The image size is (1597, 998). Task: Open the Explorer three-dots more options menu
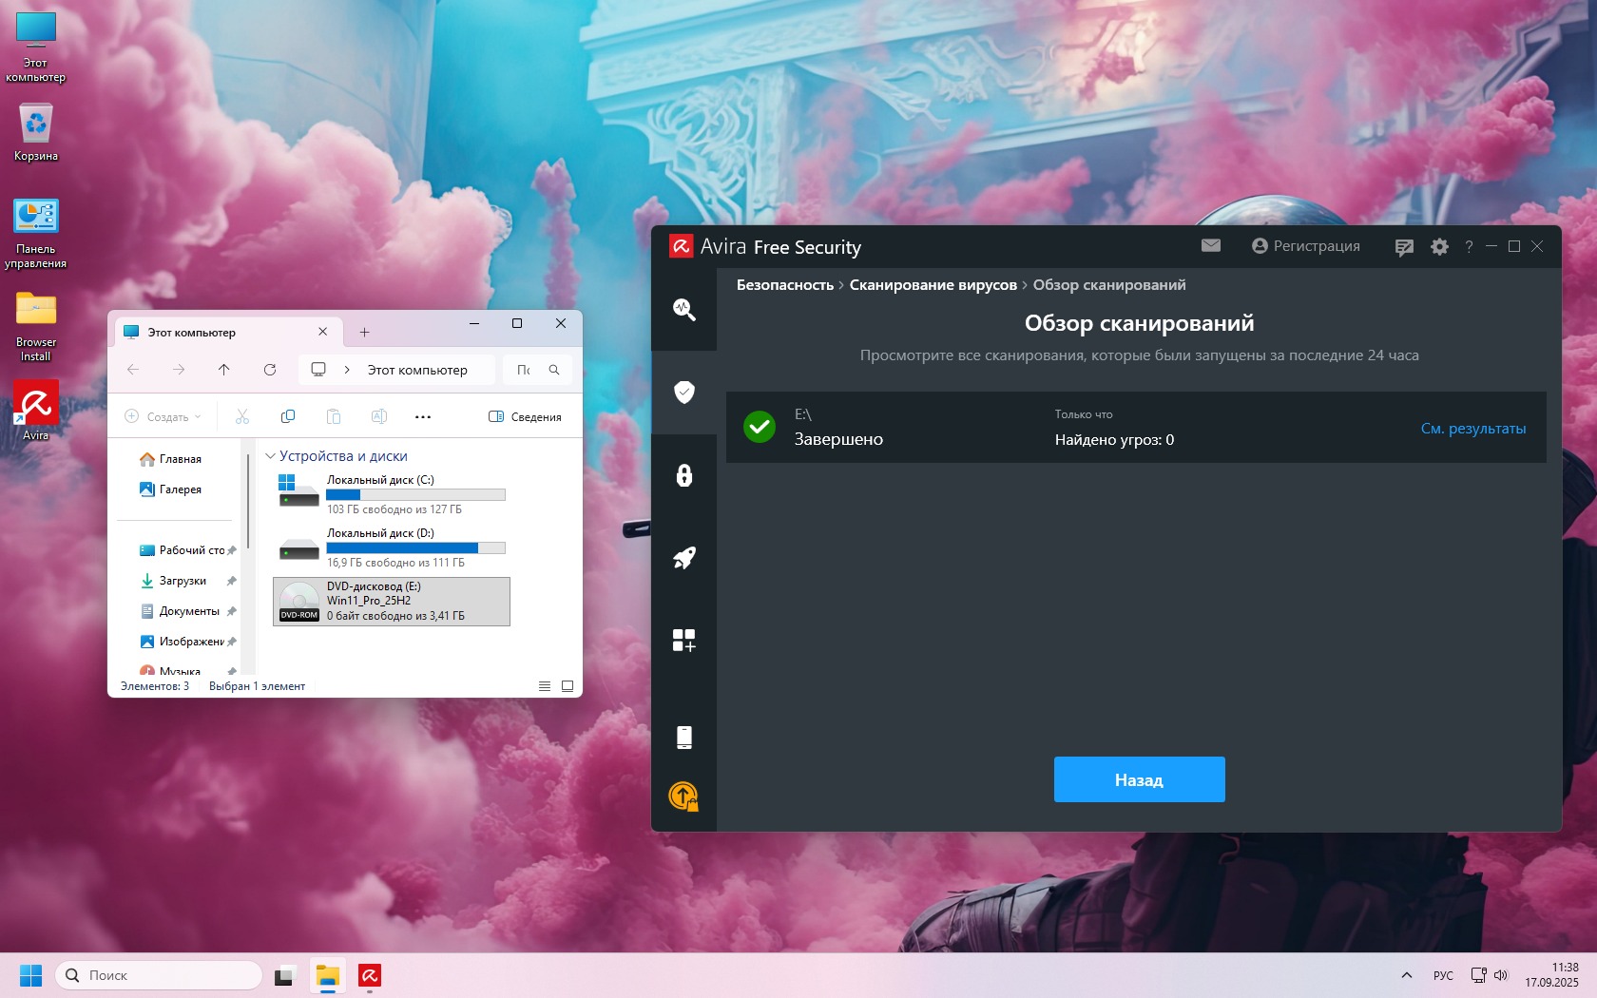(x=423, y=417)
